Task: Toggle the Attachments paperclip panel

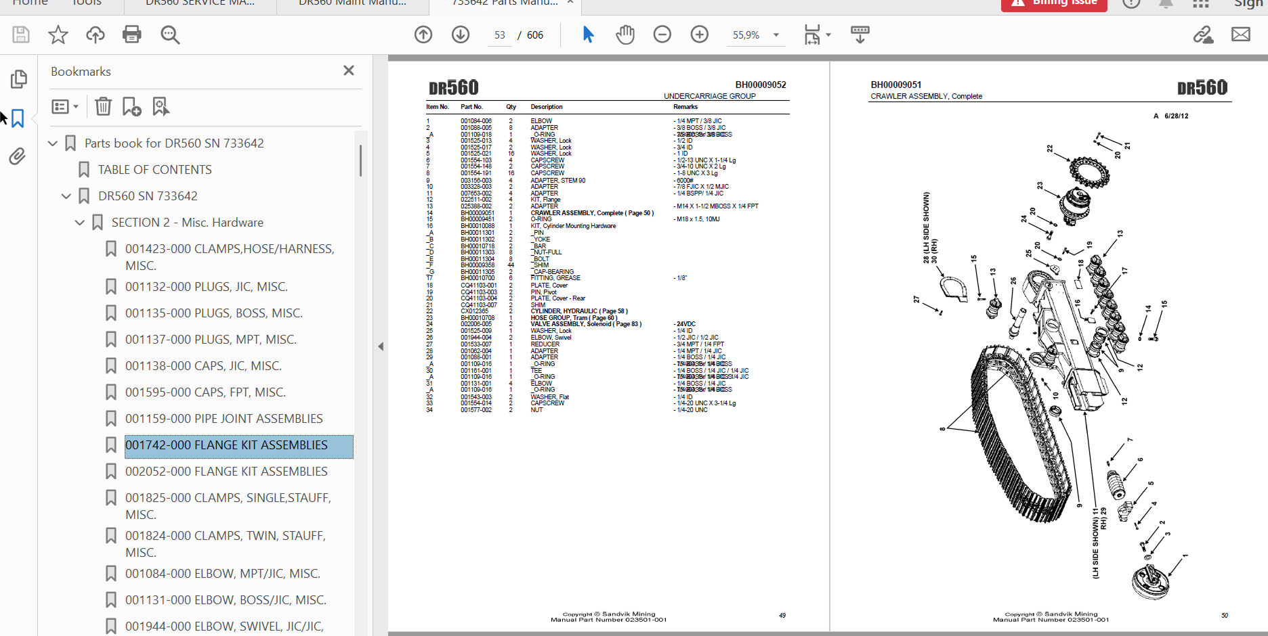Action: (x=18, y=156)
